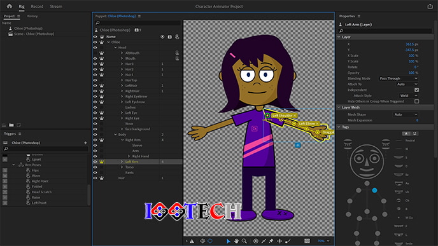This screenshot has height=246, width=438.
Task: Click the puppet name Chloe (Photoshop) link
Action: coord(122,16)
